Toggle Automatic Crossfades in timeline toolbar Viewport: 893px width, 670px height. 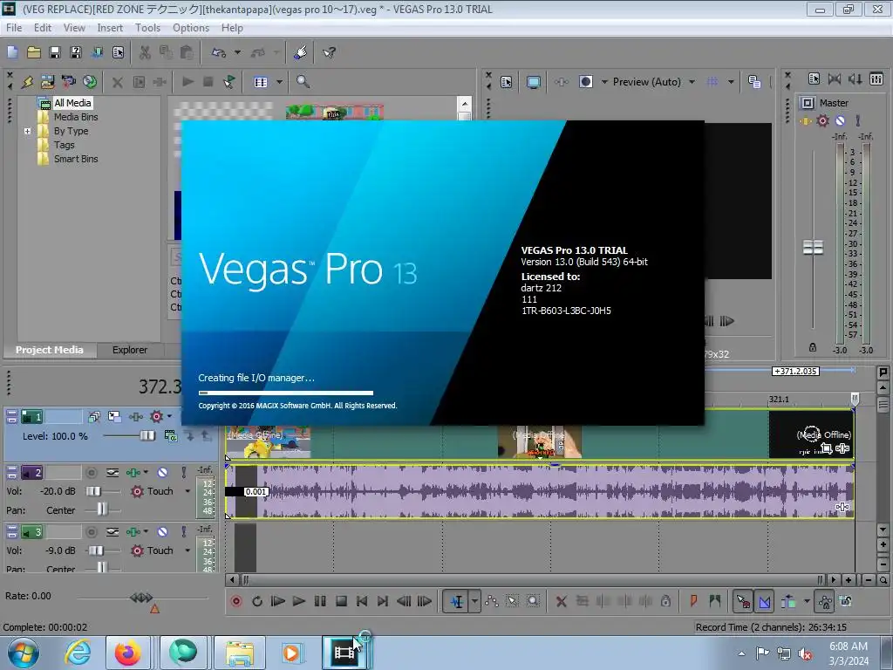[x=764, y=601]
